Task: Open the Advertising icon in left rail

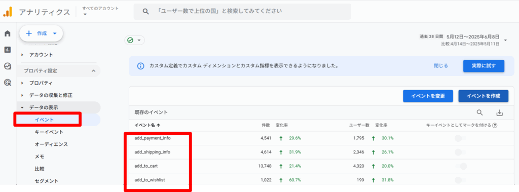Action: [7, 83]
